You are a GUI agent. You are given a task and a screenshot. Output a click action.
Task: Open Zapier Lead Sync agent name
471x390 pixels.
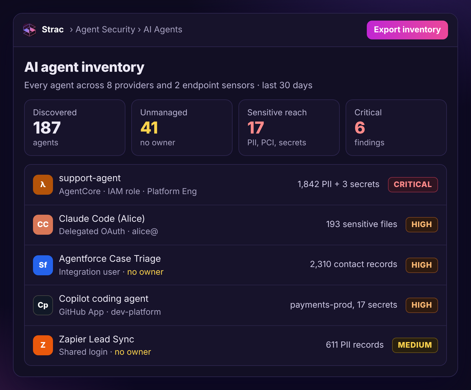[97, 339]
